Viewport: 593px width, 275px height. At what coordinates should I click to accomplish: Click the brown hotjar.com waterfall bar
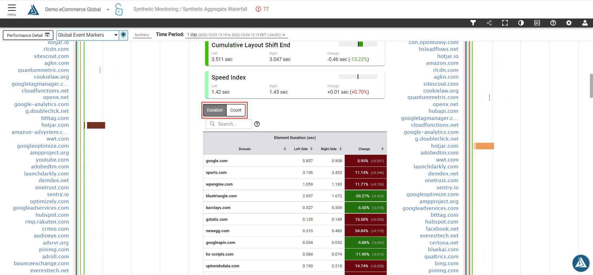pyautogui.click(x=96, y=125)
